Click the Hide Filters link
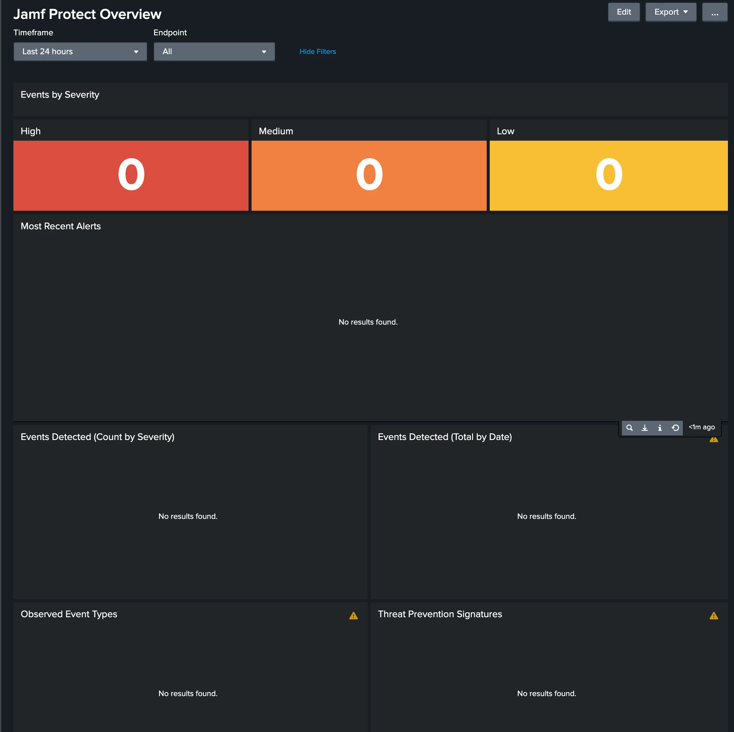 click(x=318, y=52)
